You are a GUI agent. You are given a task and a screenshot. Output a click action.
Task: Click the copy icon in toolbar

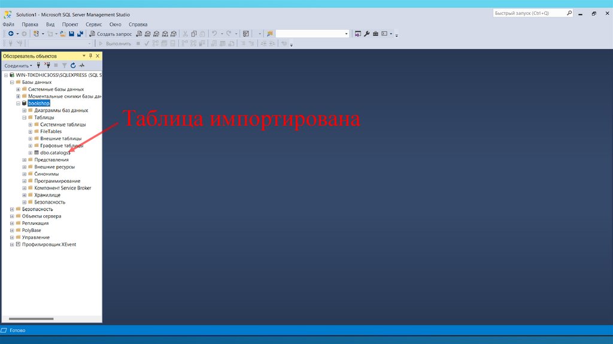pyautogui.click(x=194, y=34)
